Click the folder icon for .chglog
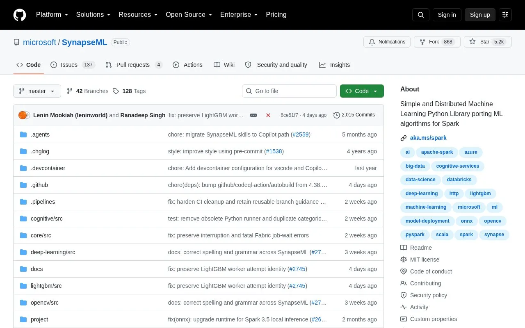 pos(23,151)
